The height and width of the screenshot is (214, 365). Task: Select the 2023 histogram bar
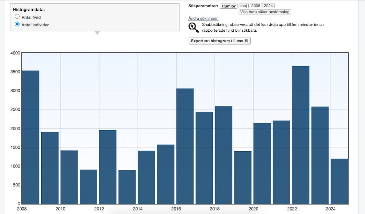[320, 155]
